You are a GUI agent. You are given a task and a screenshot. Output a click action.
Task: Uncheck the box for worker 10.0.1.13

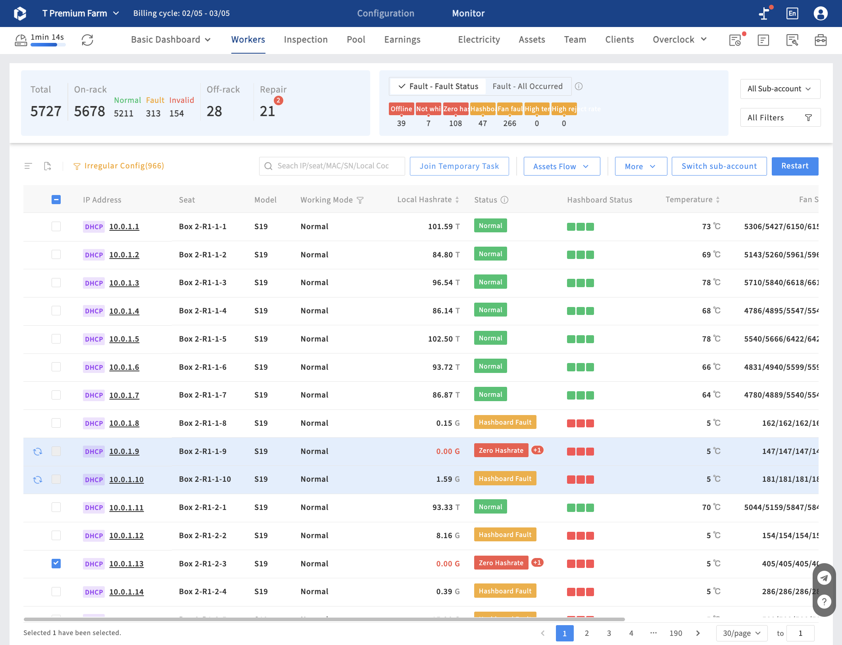click(56, 563)
